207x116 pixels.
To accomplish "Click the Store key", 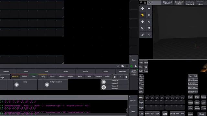I will click(x=202, y=114).
